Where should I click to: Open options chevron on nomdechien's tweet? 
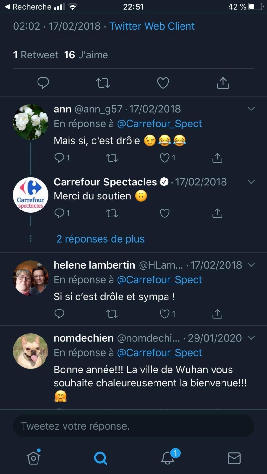click(x=251, y=338)
